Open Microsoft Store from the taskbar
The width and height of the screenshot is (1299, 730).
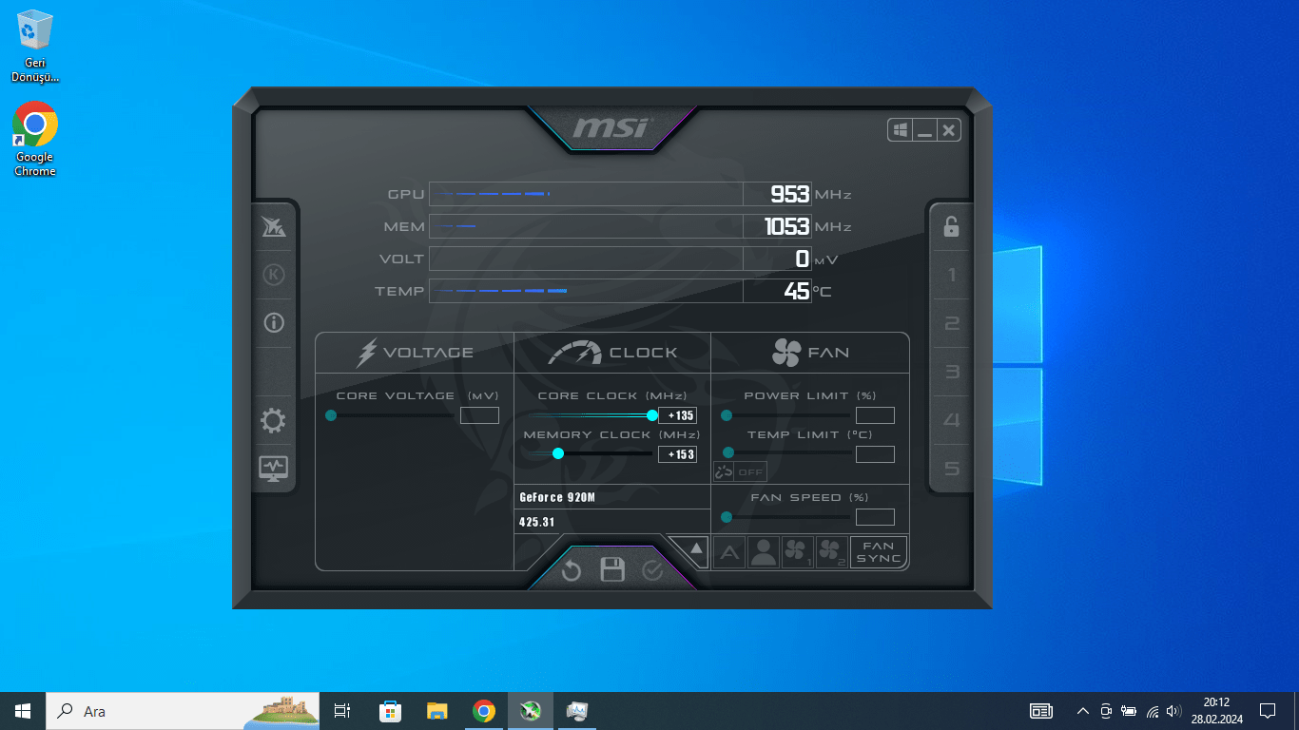point(390,711)
